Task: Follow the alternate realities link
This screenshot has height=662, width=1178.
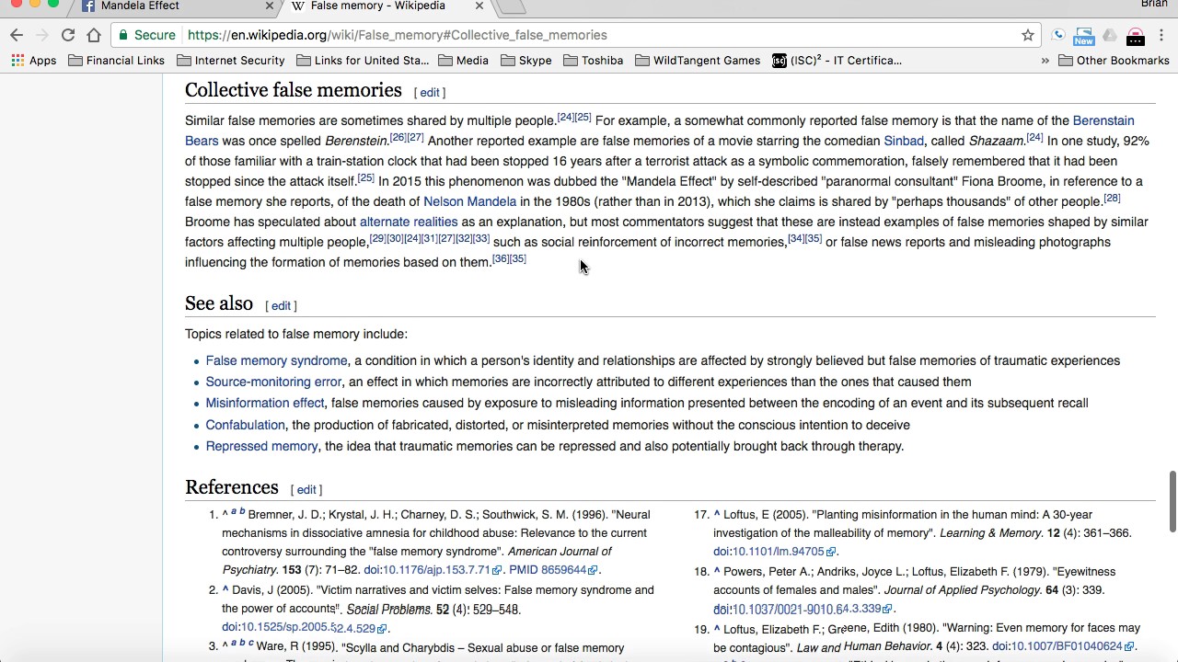Action: point(409,222)
